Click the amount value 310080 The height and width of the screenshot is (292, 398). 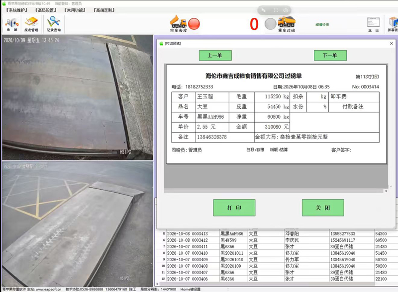pyautogui.click(x=273, y=127)
